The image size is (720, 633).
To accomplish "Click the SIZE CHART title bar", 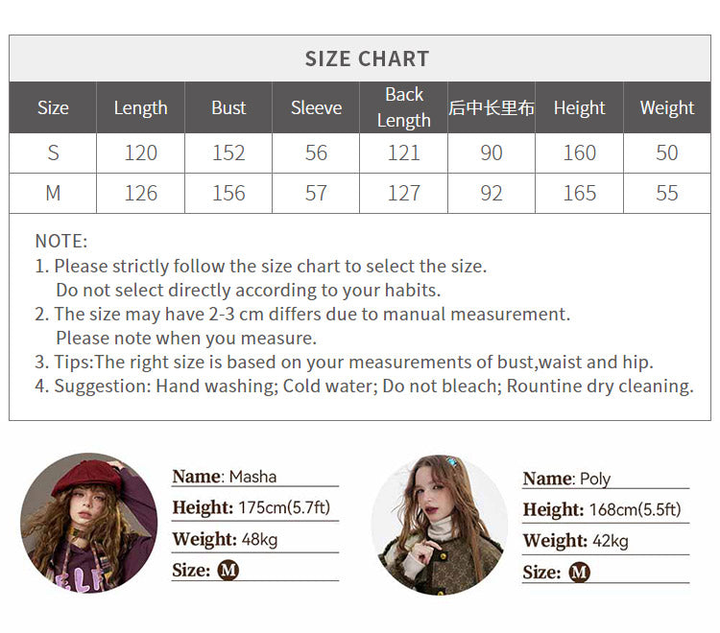I will [x=367, y=59].
